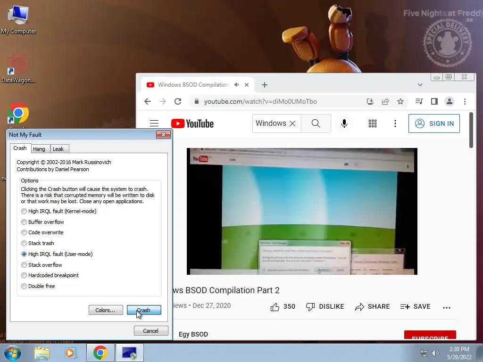Run the YouTube search with the magnifier
483x362 pixels.
[316, 123]
